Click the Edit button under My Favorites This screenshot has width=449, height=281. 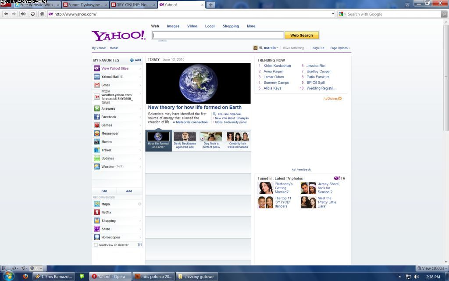pos(104,191)
